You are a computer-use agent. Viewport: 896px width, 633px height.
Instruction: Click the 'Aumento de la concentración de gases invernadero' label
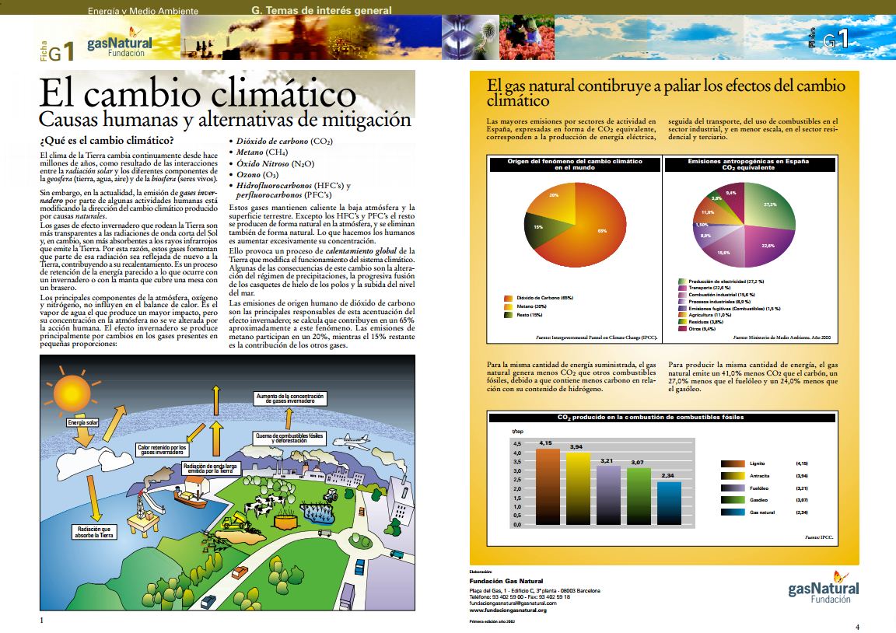(x=290, y=399)
